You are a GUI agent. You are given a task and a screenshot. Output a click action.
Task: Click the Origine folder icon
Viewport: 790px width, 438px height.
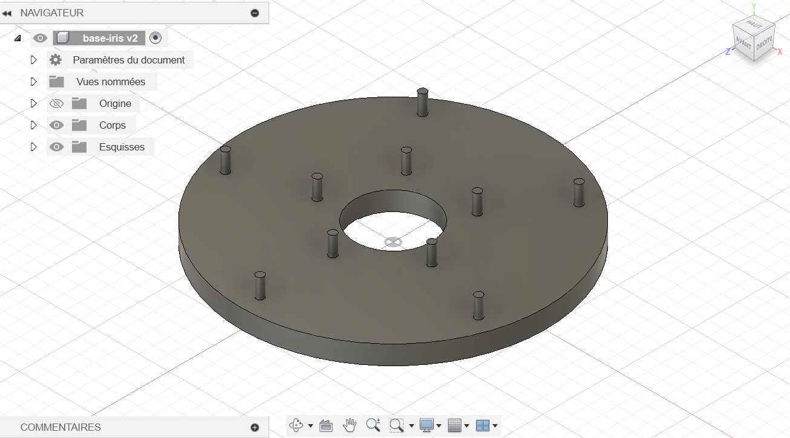click(79, 103)
